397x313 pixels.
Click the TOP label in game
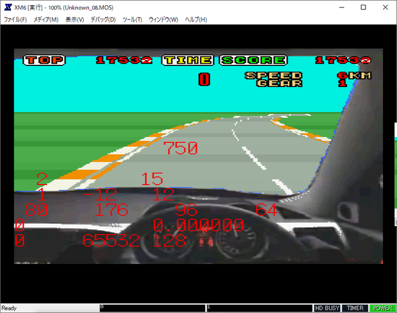[x=44, y=60]
